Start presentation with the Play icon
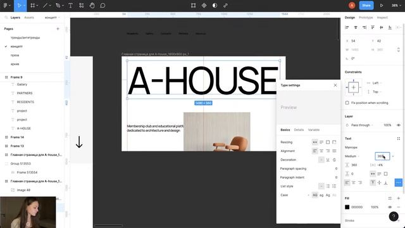405x228 pixels. point(382,6)
